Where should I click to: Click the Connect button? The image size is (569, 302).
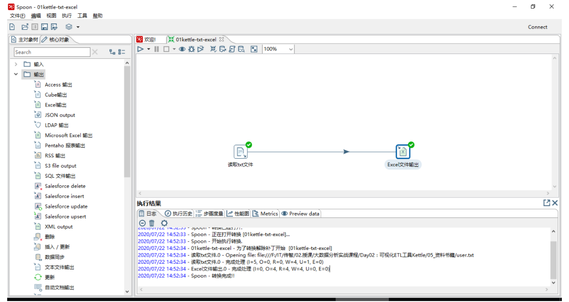point(537,27)
